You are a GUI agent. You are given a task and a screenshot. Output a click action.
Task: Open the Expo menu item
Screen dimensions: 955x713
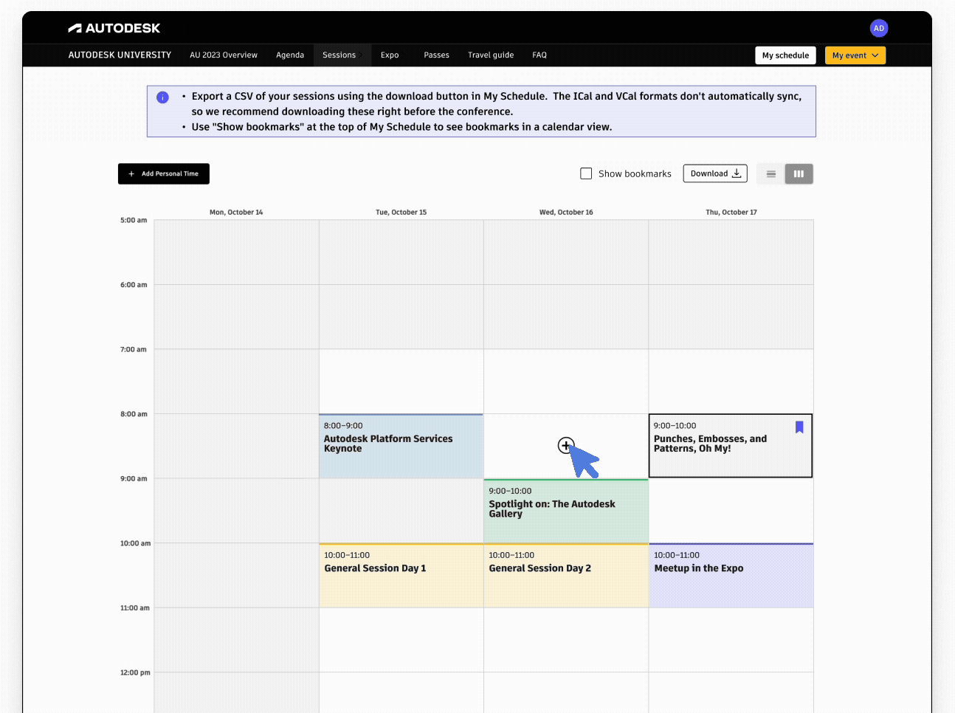coord(390,55)
